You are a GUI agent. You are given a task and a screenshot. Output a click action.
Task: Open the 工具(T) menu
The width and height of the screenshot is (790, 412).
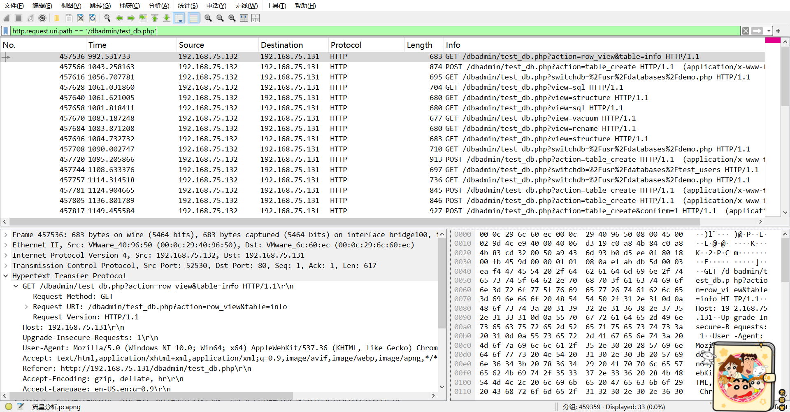coord(276,6)
